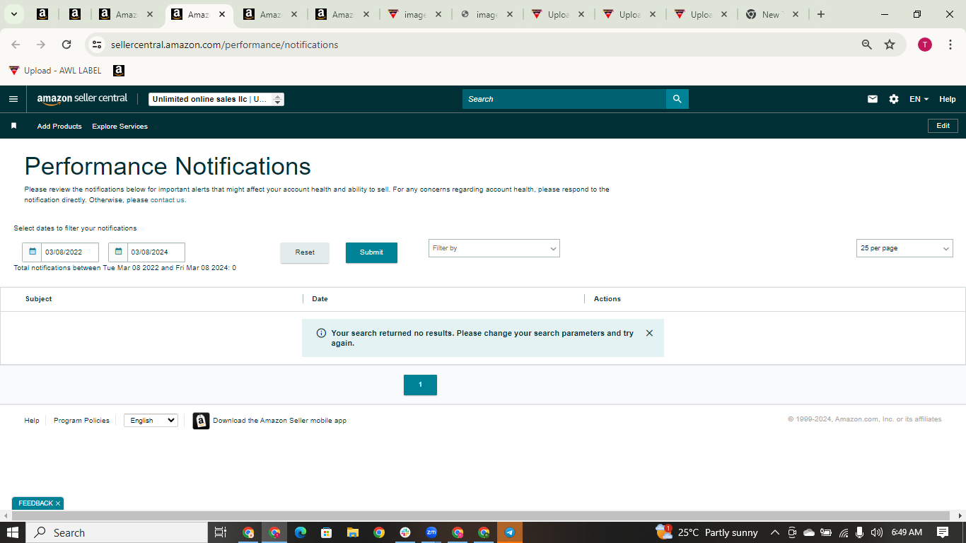966x543 pixels.
Task: Close the FEEDBACK tab
Action: coord(58,503)
